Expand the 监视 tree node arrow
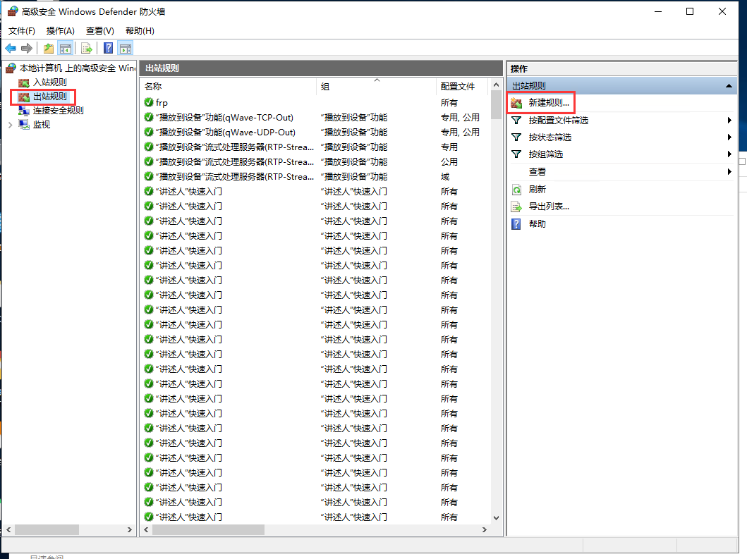Viewport: 747px width, 559px height. click(x=10, y=125)
